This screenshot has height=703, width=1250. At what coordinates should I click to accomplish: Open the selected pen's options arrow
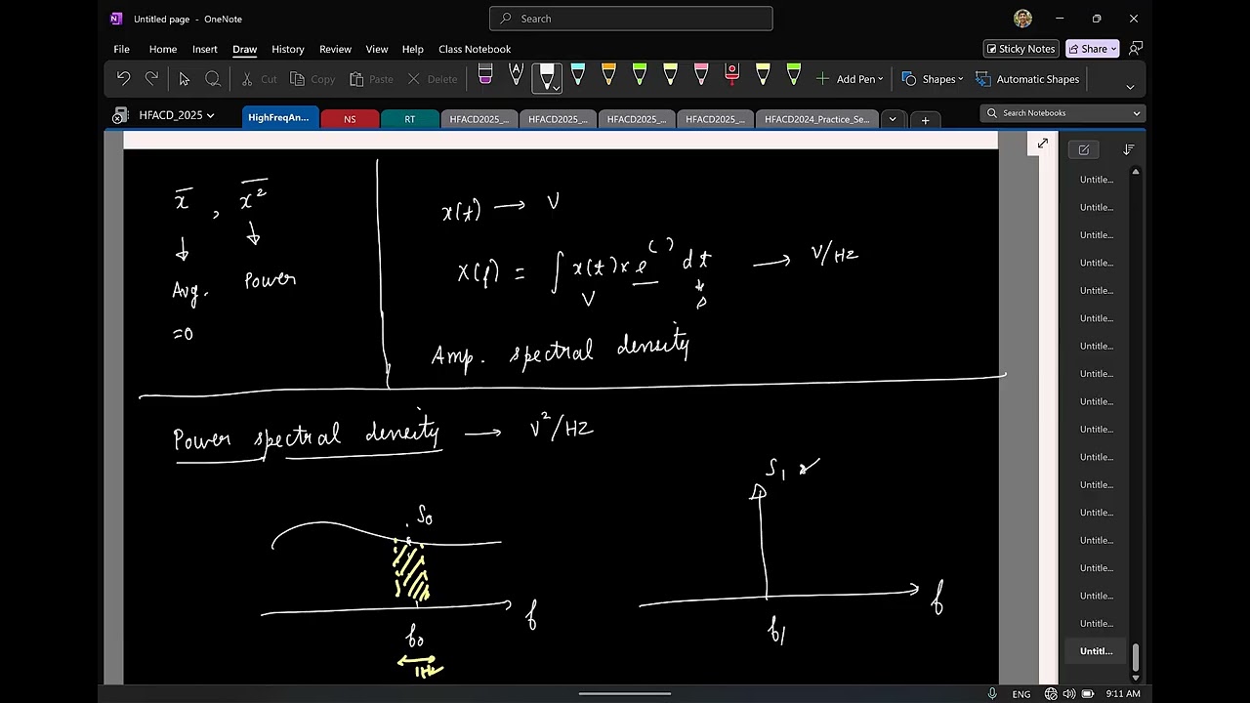coord(557,88)
